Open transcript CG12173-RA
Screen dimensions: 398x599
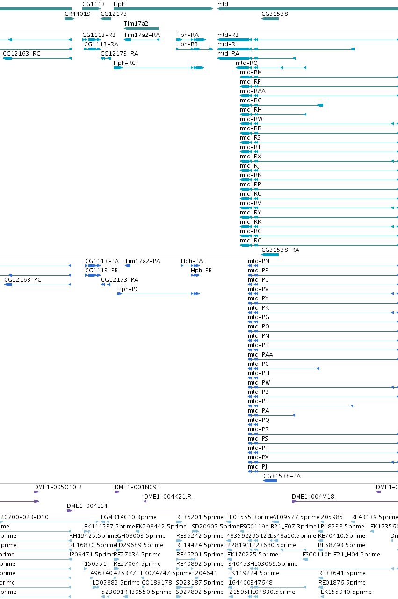119,54
